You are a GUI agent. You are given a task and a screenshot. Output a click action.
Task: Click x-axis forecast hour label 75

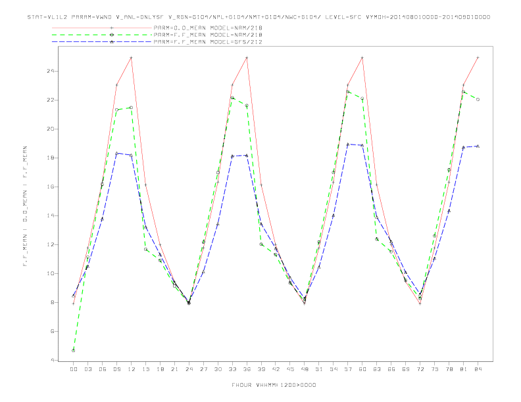point(435,369)
